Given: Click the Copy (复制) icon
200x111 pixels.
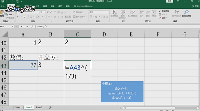Looking at the screenshot, I should [7, 14].
